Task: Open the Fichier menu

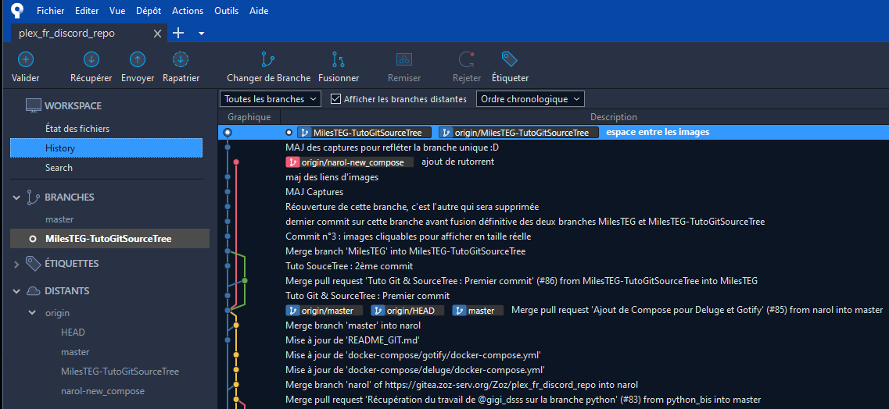Action: (51, 11)
